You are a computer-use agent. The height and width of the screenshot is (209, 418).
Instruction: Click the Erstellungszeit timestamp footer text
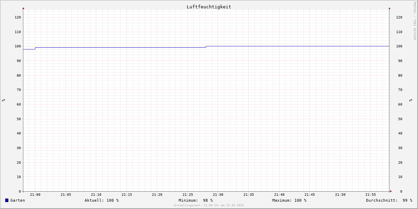tap(209, 206)
